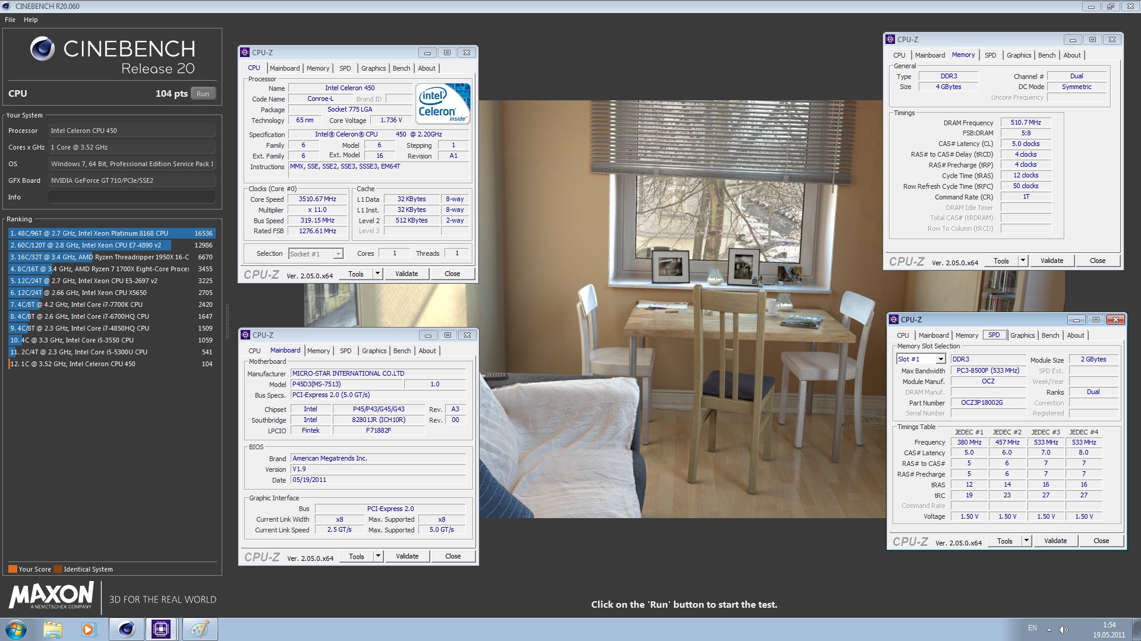Click Core Speed value 3510.67 MHz
Image resolution: width=1141 pixels, height=641 pixels.
point(317,199)
